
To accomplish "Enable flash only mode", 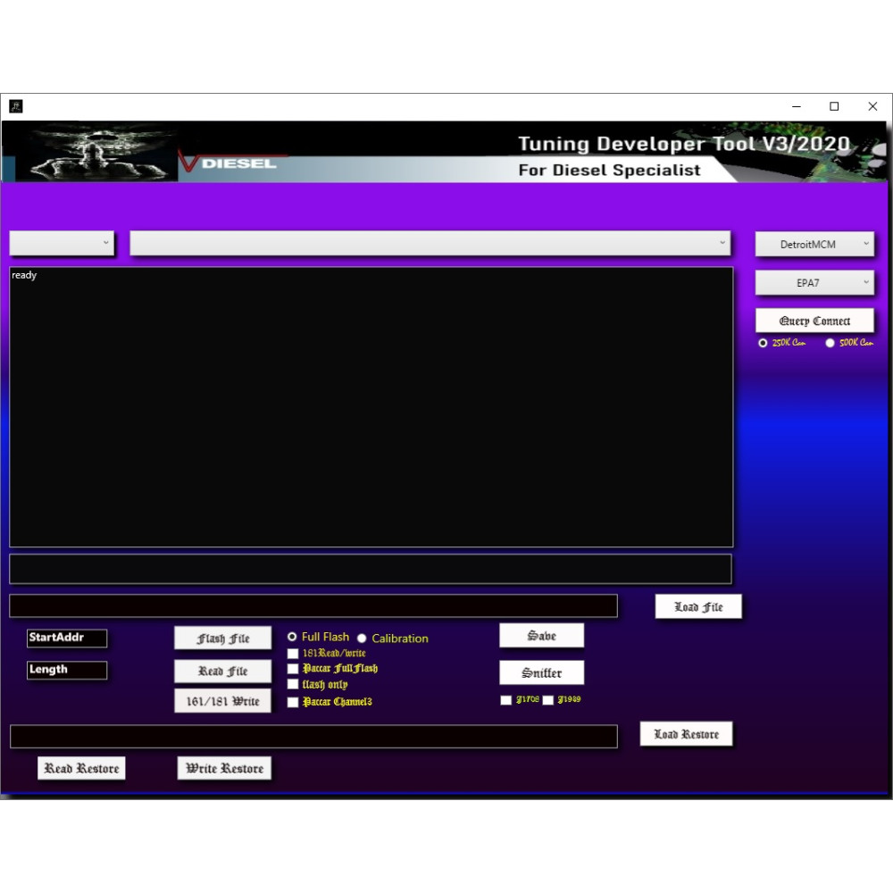I will [293, 684].
